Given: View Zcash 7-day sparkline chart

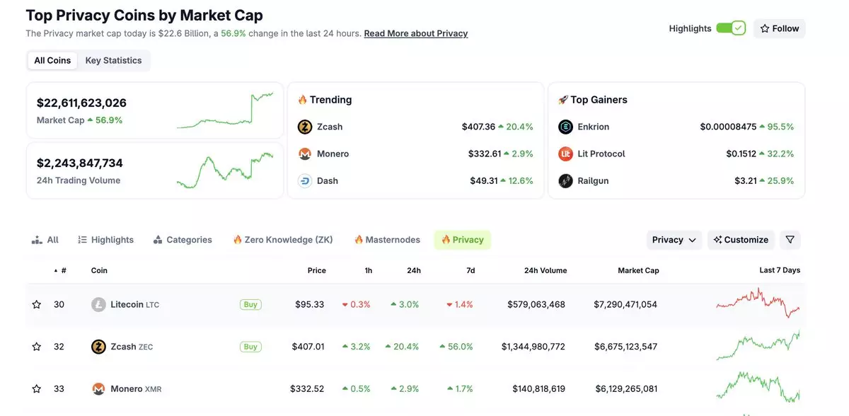Looking at the screenshot, I should [x=758, y=347].
